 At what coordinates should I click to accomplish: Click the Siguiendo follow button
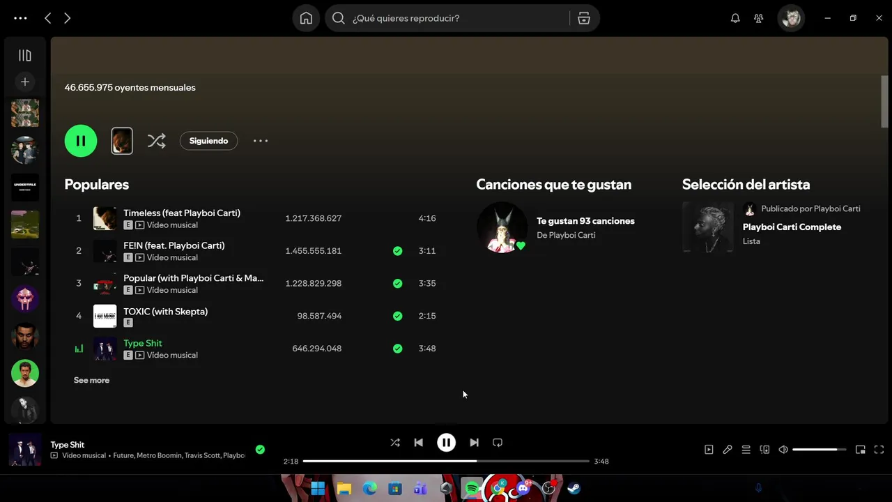(208, 141)
